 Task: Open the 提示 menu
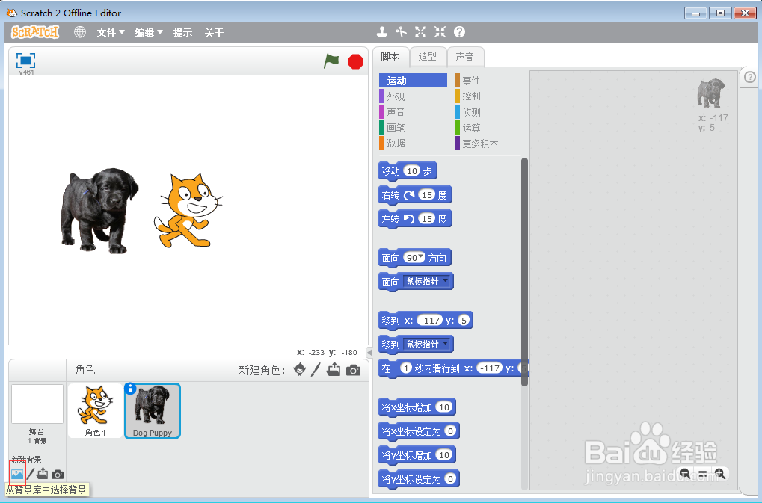(x=182, y=33)
